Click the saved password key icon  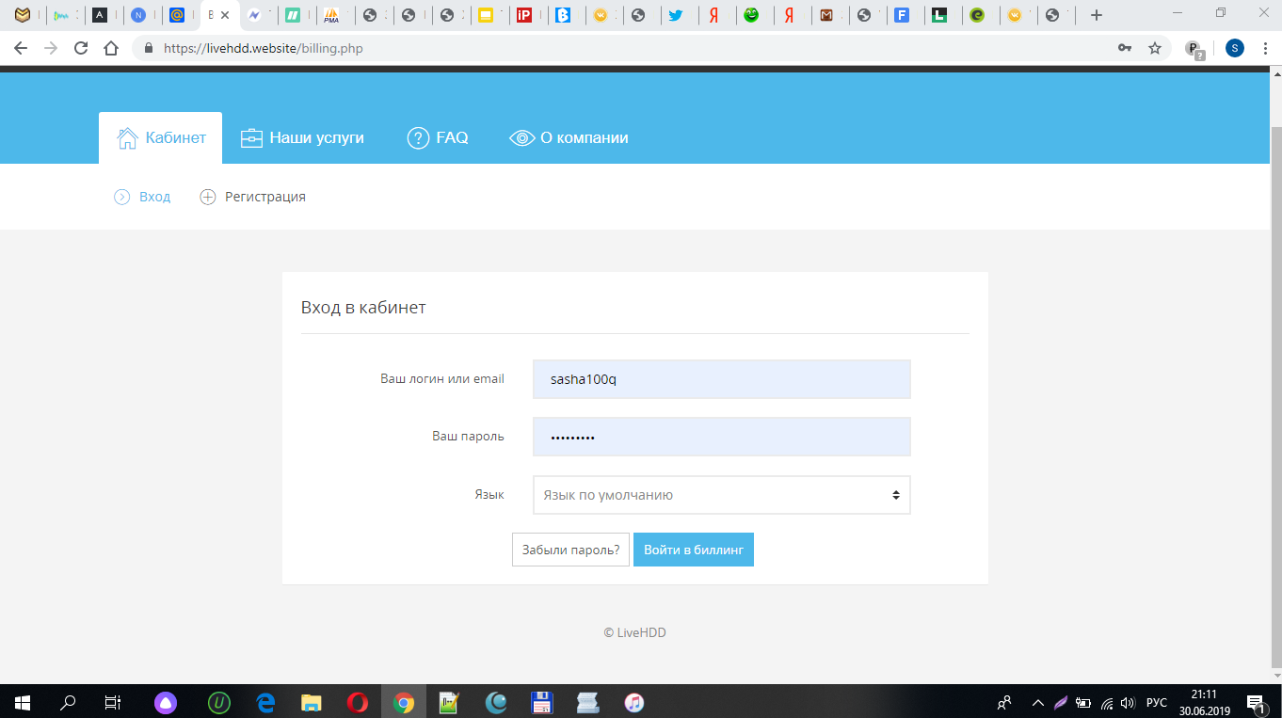click(x=1124, y=48)
